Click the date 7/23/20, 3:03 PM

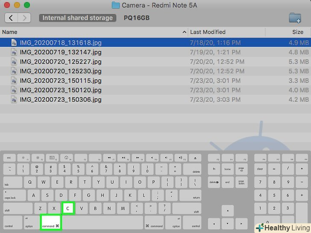coord(215,99)
